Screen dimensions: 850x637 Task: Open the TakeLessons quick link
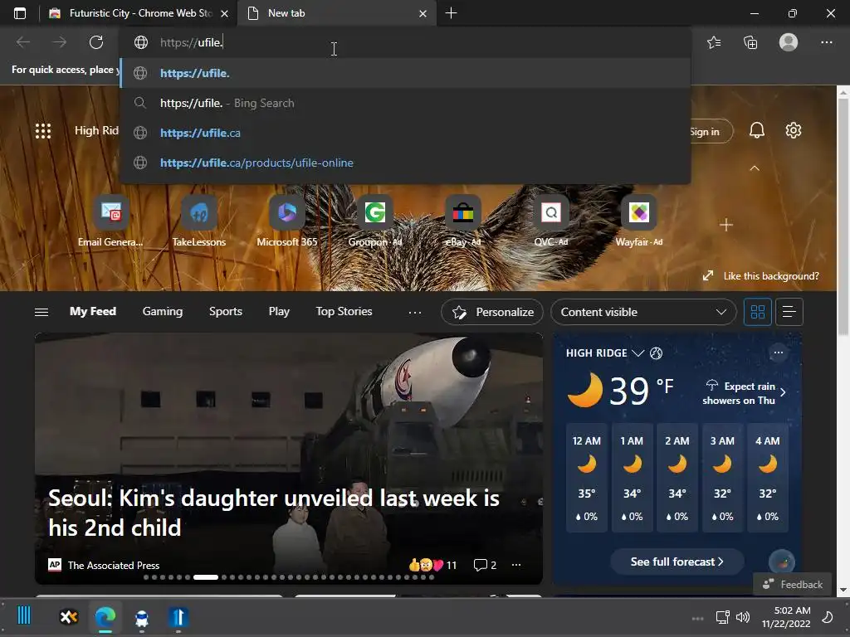click(199, 222)
